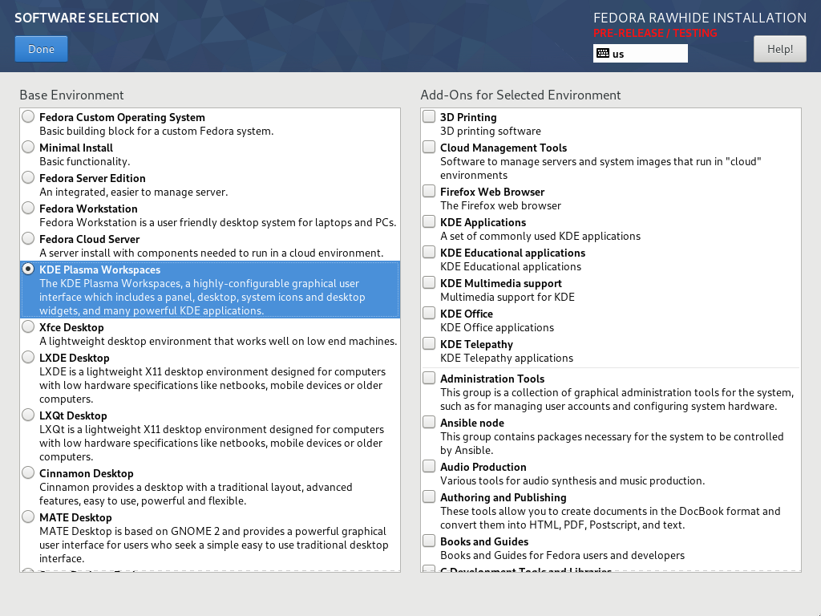This screenshot has width=821, height=616.
Task: Enable the 3D Printing add-on checkbox
Action: click(x=429, y=116)
